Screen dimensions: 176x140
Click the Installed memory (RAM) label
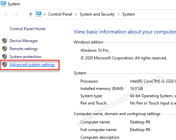click(x=102, y=89)
